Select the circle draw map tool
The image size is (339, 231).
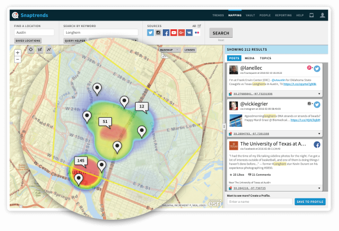[31, 50]
